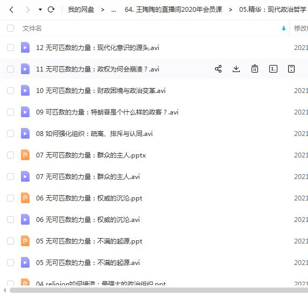Click the rename icon on row 11

[x=273, y=69]
